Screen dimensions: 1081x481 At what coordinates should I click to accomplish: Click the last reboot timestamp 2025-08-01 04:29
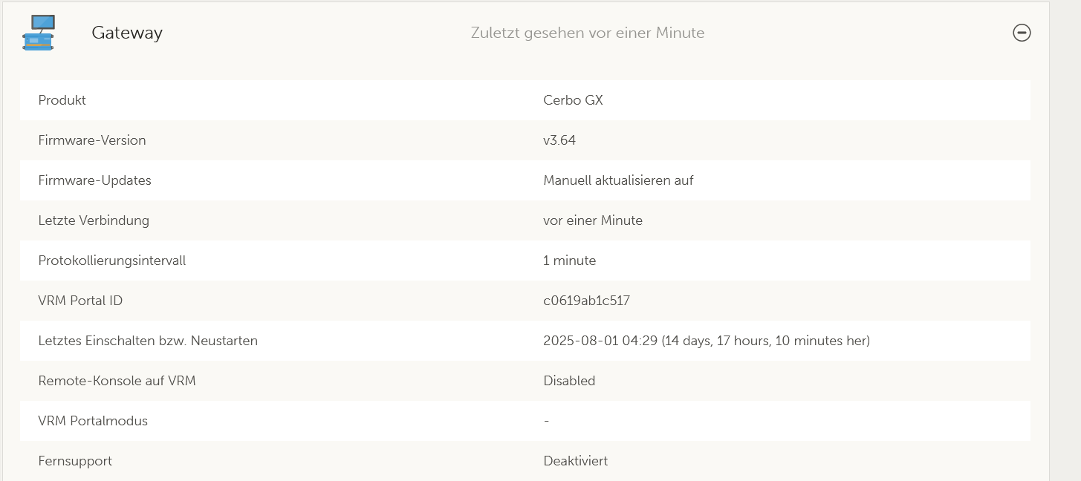coord(600,341)
